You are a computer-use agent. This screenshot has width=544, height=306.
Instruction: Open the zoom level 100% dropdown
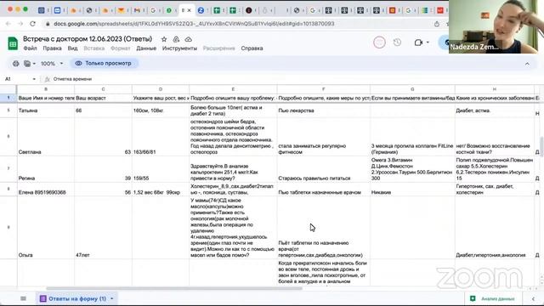(x=52, y=64)
